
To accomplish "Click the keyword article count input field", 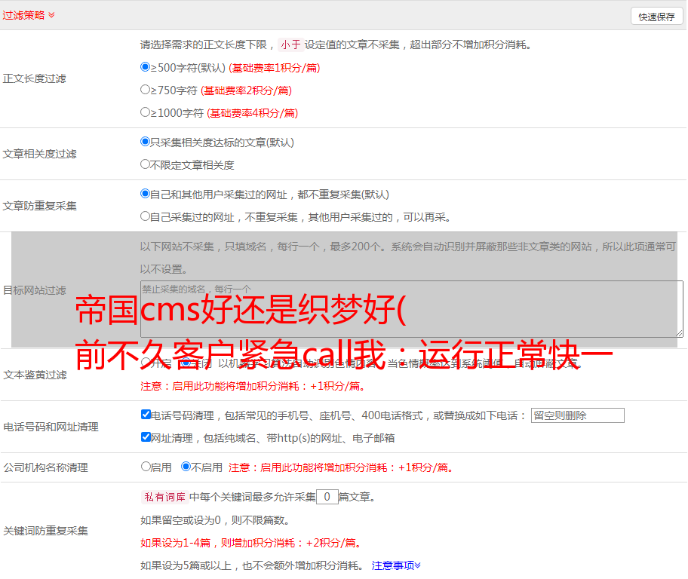I will click(327, 497).
